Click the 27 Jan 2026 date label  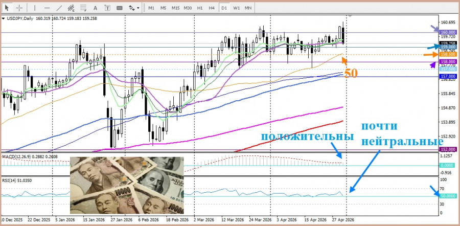tap(122, 219)
